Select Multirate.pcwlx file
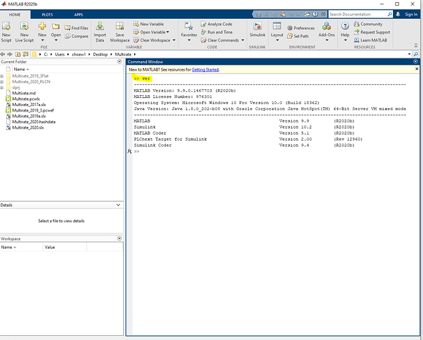423x340 pixels. [x=26, y=99]
